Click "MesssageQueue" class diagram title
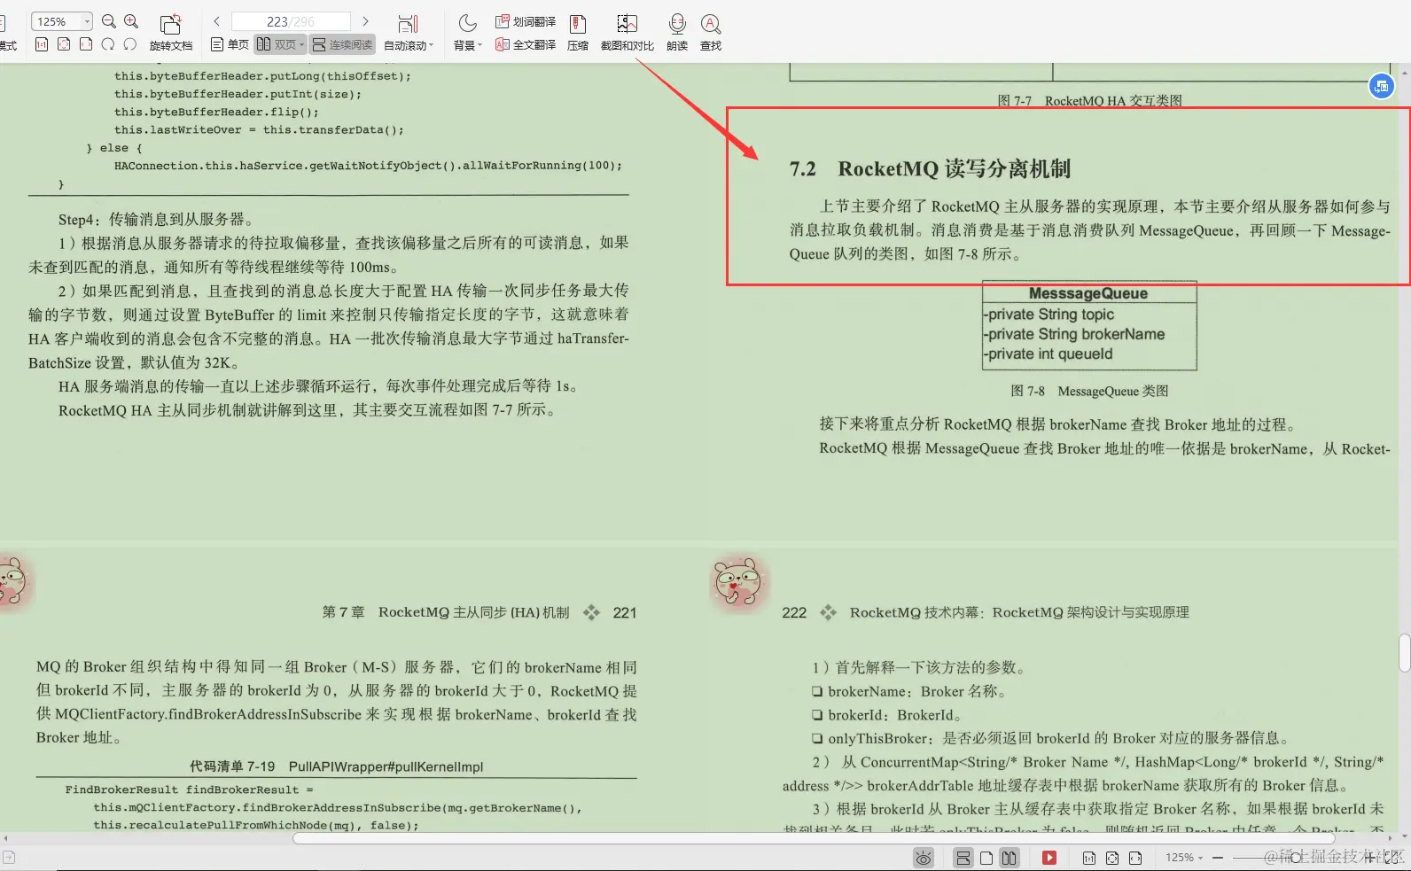 click(1088, 293)
